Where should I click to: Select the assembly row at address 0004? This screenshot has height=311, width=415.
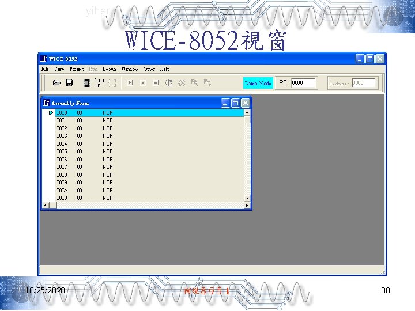(149, 143)
